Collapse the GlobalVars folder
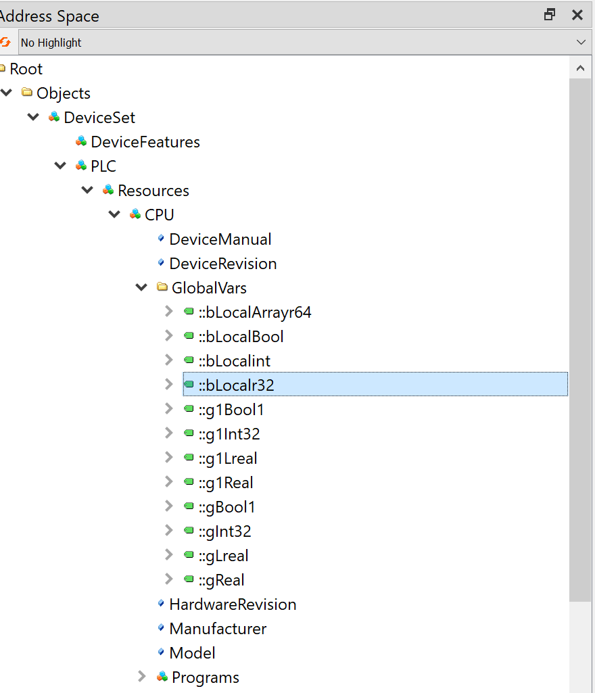 click(141, 287)
